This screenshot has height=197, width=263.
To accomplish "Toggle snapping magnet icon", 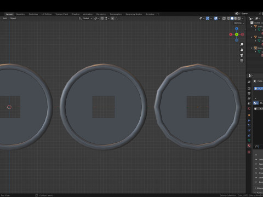I will [102, 19].
